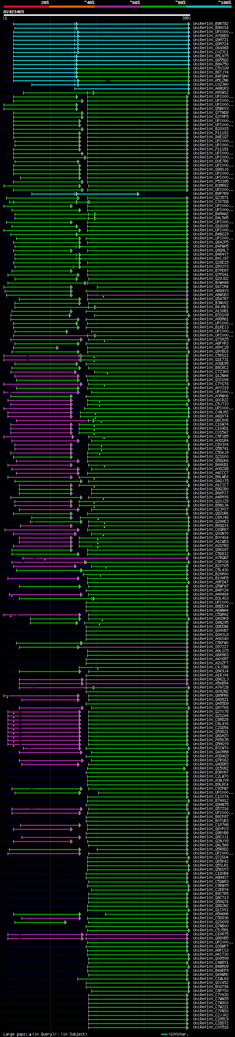Click the label UniRef100_A5C2N6
The width and height of the screenshot is (235, 1037).
[211, 80]
